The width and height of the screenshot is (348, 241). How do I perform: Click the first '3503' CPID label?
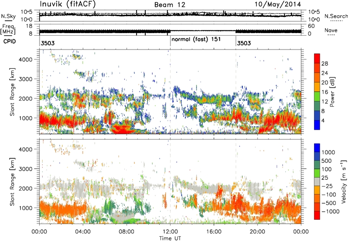click(x=48, y=43)
